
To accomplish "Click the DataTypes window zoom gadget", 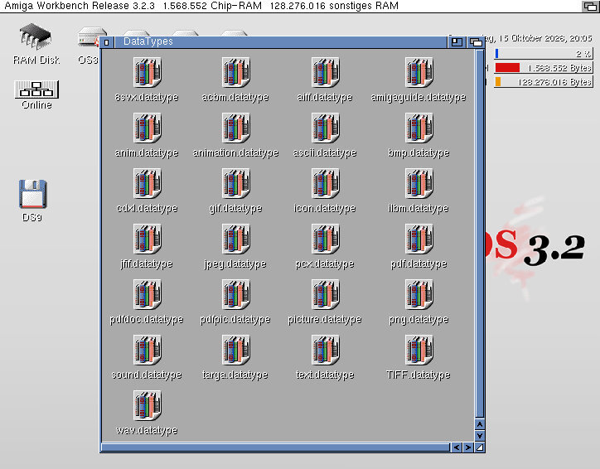I will tap(456, 42).
